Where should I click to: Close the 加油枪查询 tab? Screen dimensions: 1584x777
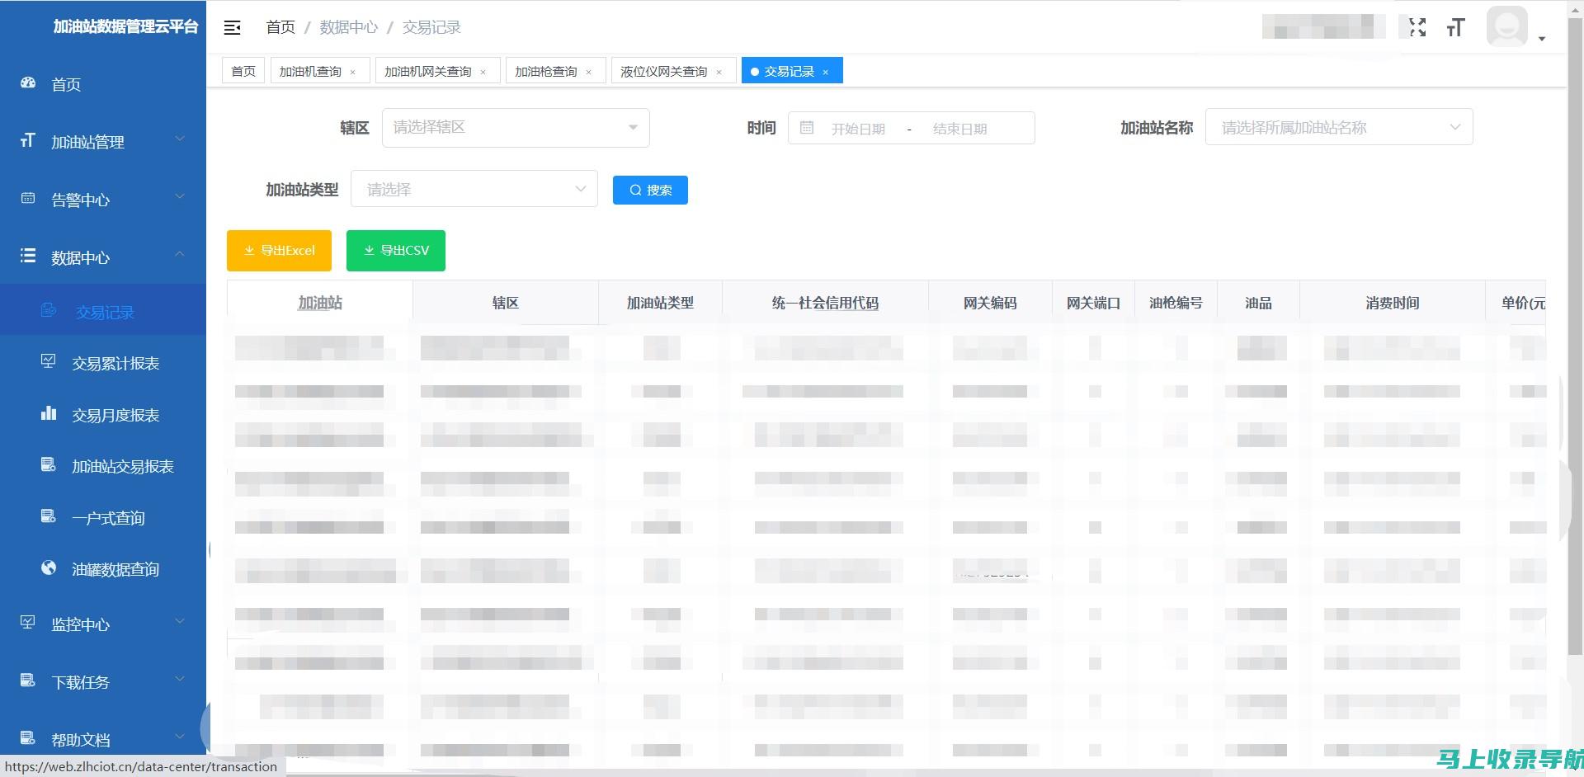coord(589,73)
